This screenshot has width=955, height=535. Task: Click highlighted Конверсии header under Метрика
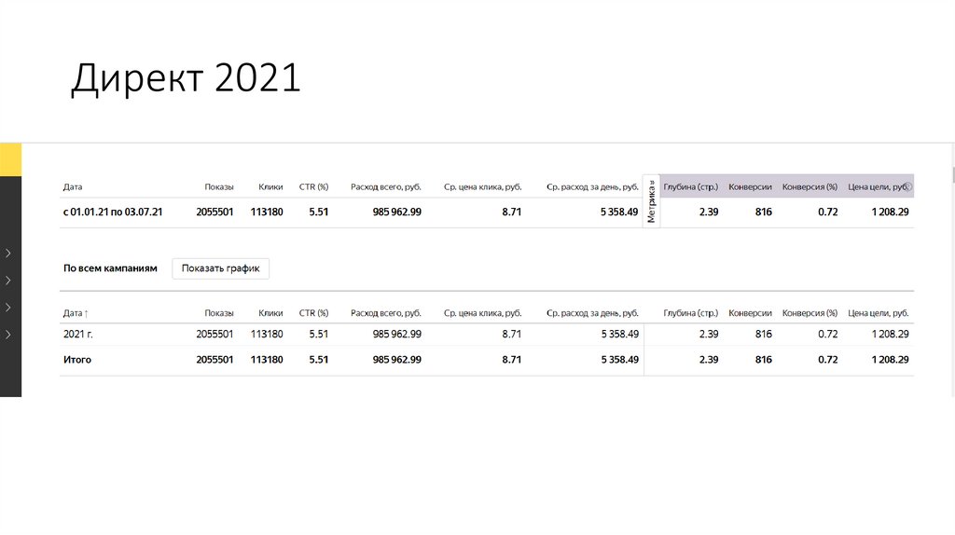pos(750,186)
